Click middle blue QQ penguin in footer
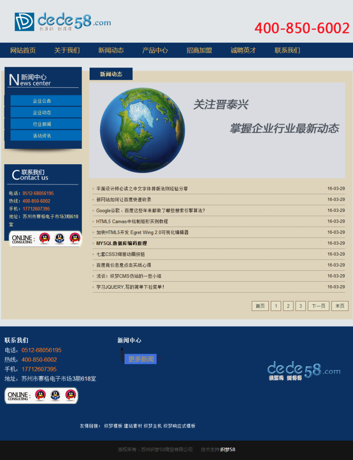Screen dimensions: 353x460 coord(55,395)
